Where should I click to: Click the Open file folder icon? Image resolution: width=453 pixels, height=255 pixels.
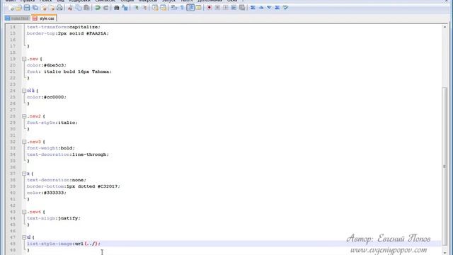point(19,8)
